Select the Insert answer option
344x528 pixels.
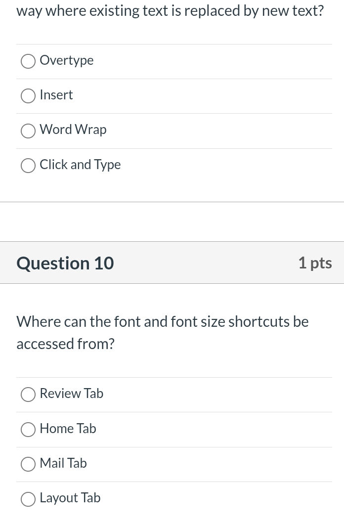(x=28, y=96)
